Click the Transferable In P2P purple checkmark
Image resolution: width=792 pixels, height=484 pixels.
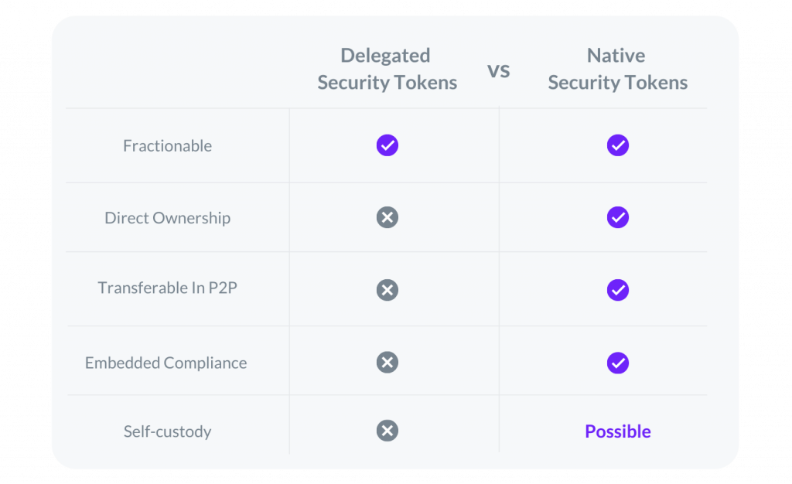point(618,290)
